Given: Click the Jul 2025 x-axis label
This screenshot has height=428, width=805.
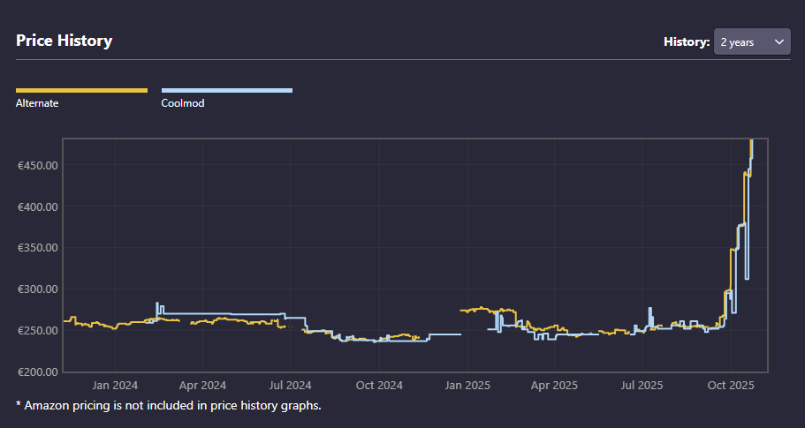Looking at the screenshot, I should [642, 386].
